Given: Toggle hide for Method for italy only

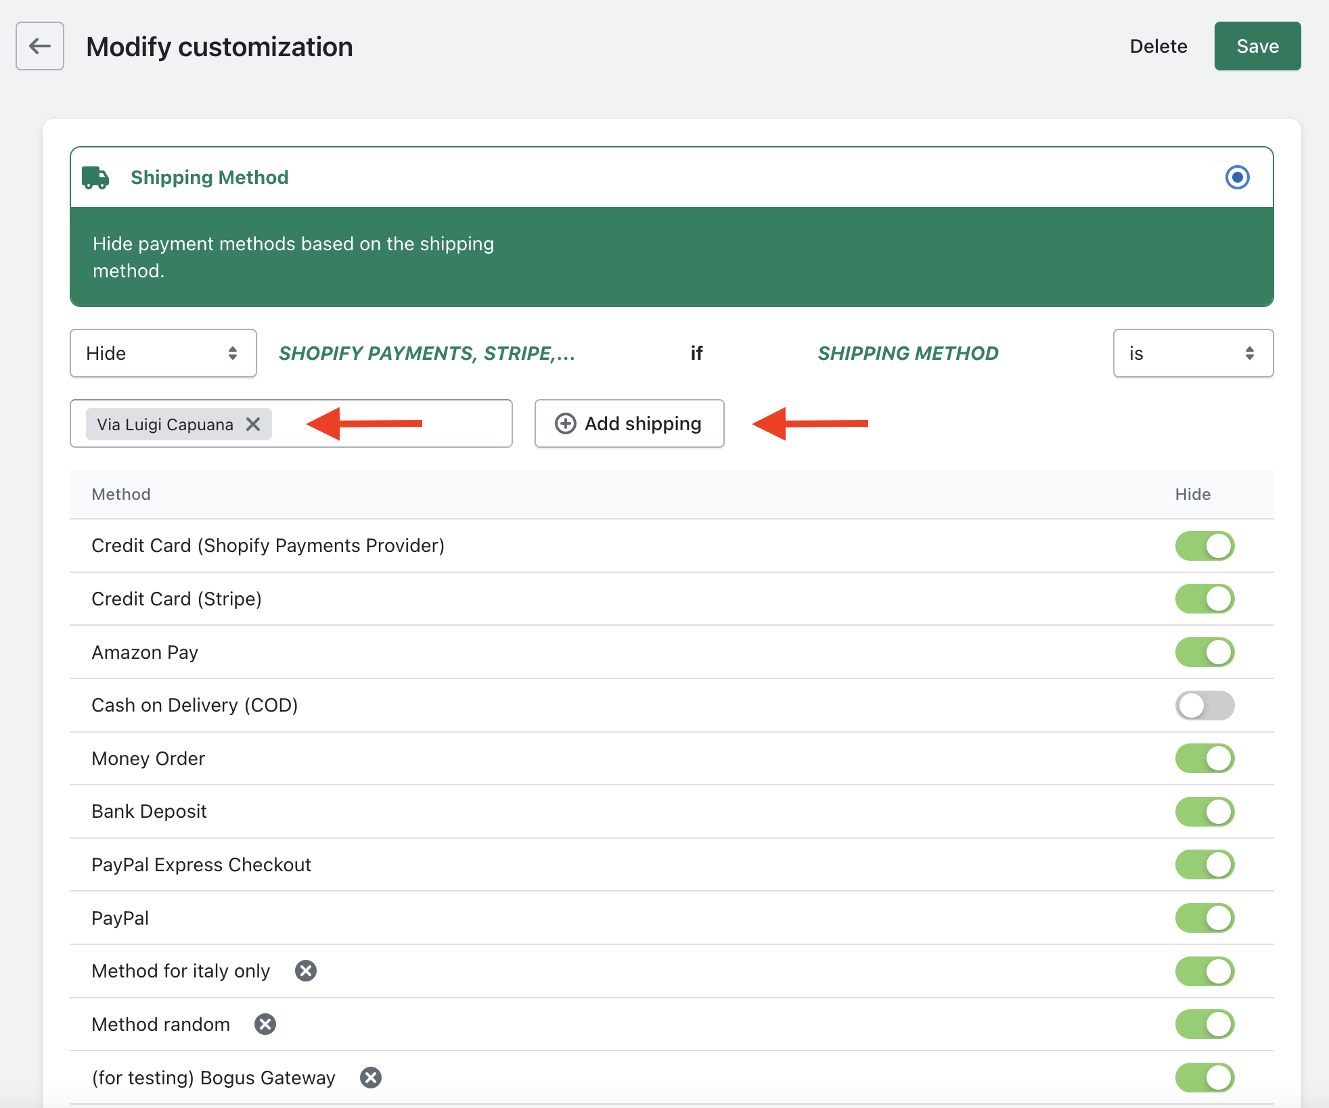Looking at the screenshot, I should point(1205,971).
